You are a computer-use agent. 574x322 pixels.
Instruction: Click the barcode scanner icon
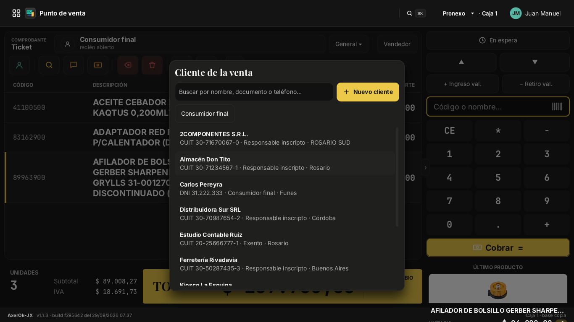[x=557, y=106]
